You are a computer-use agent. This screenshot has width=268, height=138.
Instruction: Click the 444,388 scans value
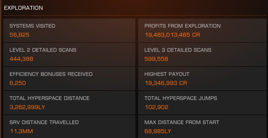click(x=21, y=59)
